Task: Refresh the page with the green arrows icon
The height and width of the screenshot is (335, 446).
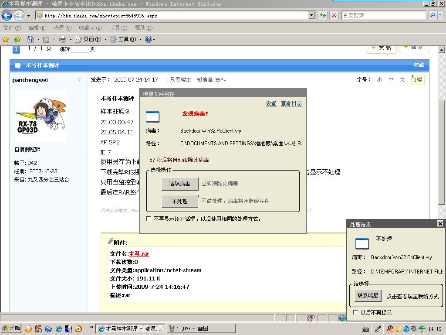Action: [x=323, y=15]
